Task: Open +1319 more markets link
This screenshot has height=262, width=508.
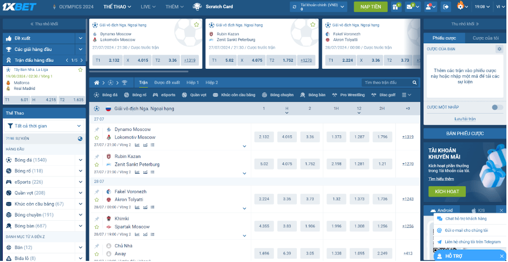Action: 408,136
